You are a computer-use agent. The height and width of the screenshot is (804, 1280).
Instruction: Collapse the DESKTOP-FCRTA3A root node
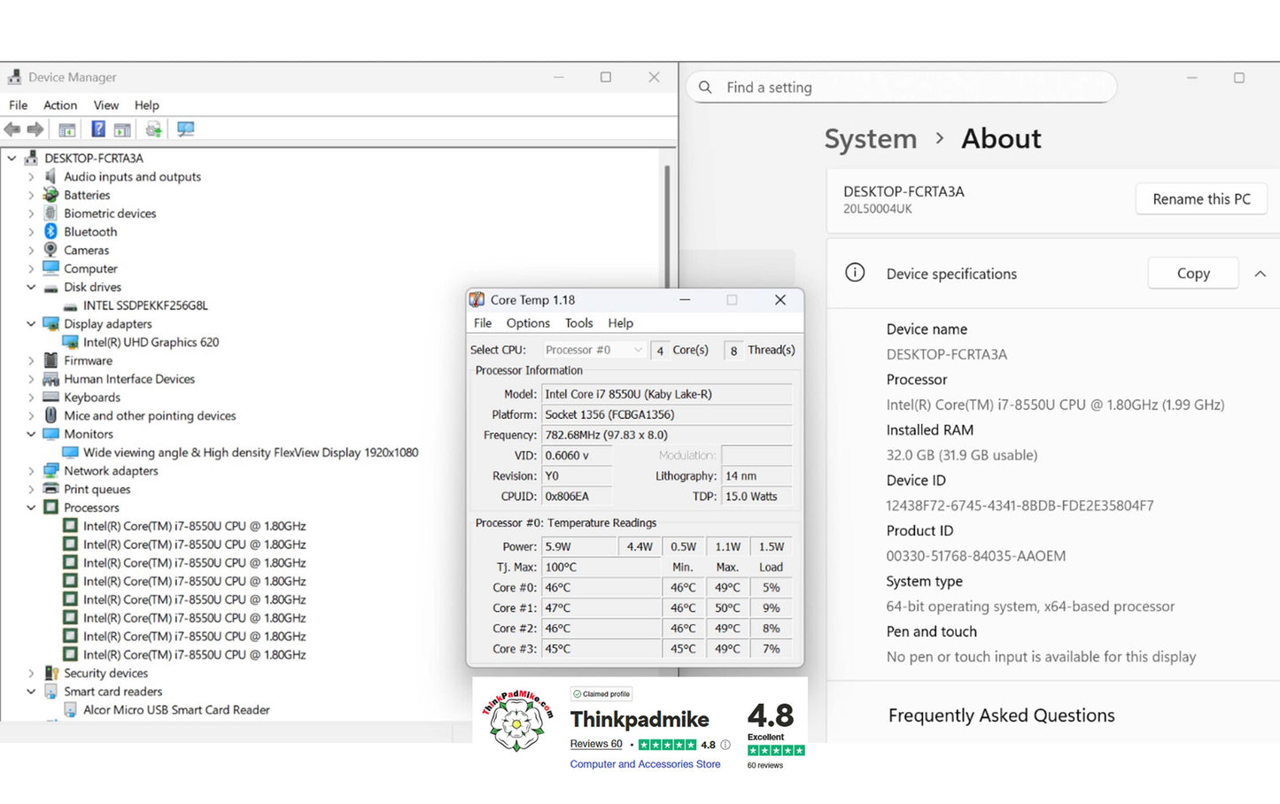click(x=12, y=158)
